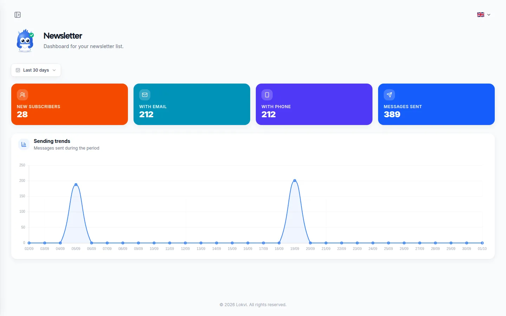Click the chart peak point on 19/09
This screenshot has height=316, width=506.
(x=295, y=180)
